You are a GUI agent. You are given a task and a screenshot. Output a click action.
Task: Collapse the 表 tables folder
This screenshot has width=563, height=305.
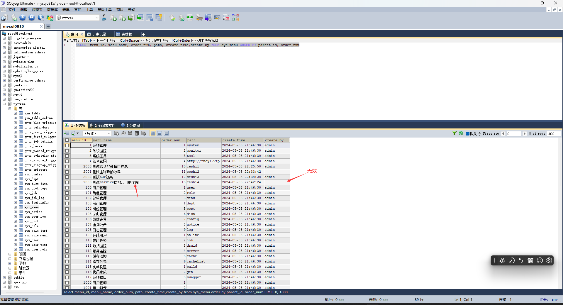[10, 109]
